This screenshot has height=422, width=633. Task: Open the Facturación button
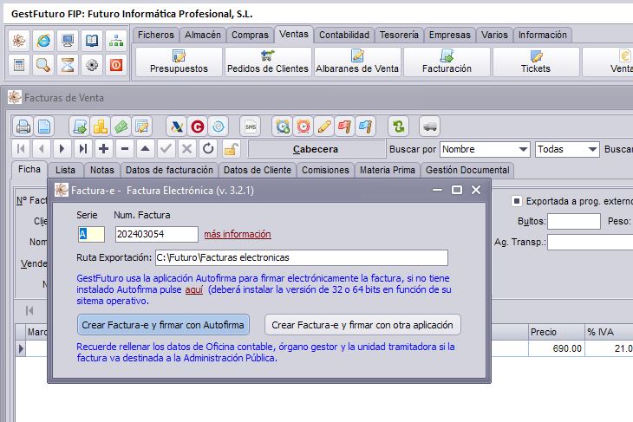pos(447,62)
